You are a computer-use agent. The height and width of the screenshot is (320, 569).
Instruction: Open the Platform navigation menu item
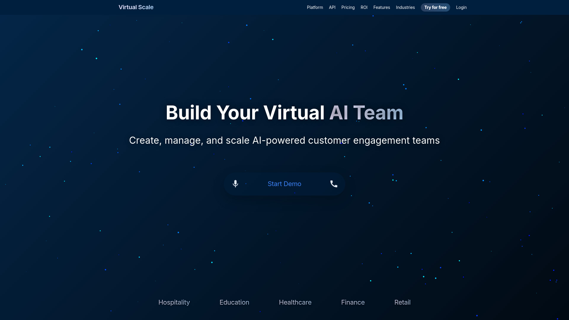click(x=315, y=7)
